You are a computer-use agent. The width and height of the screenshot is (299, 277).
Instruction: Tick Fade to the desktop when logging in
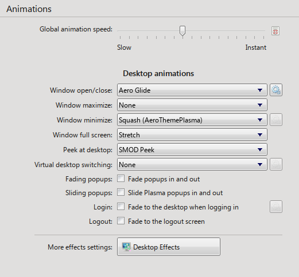(121, 207)
